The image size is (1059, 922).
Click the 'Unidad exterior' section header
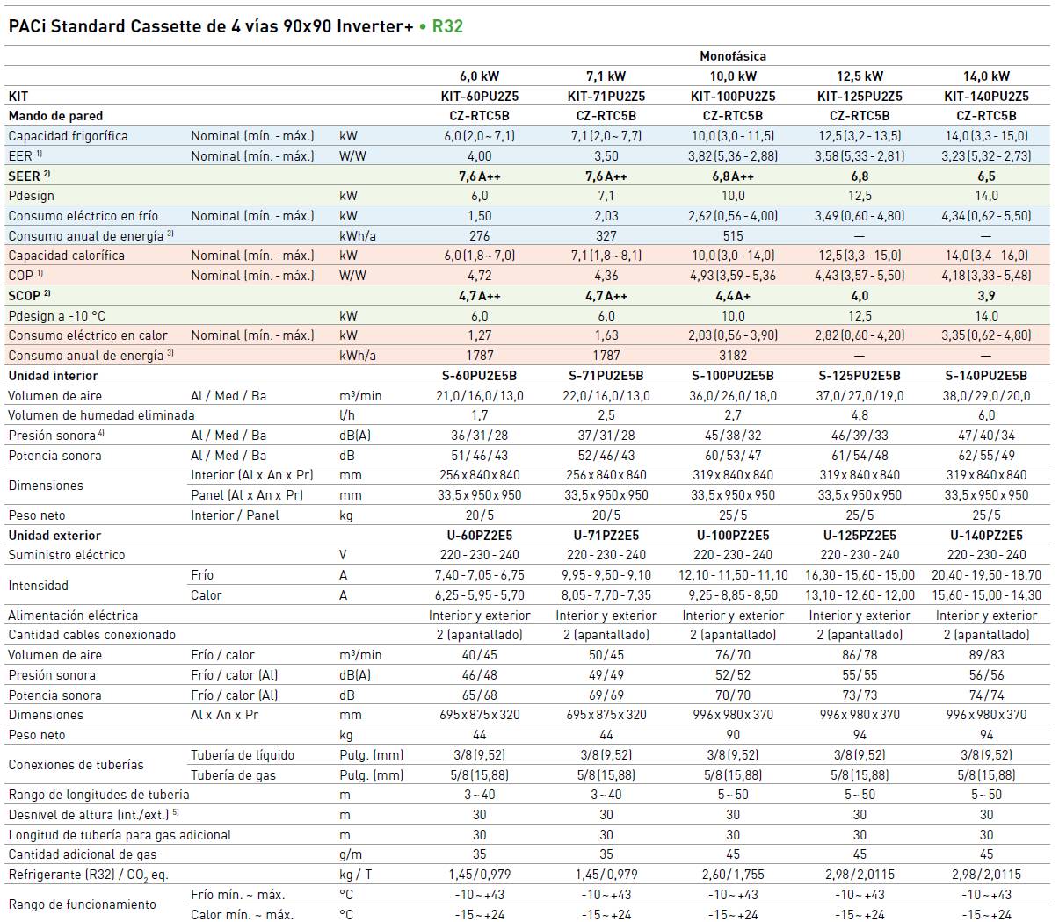pos(54,536)
